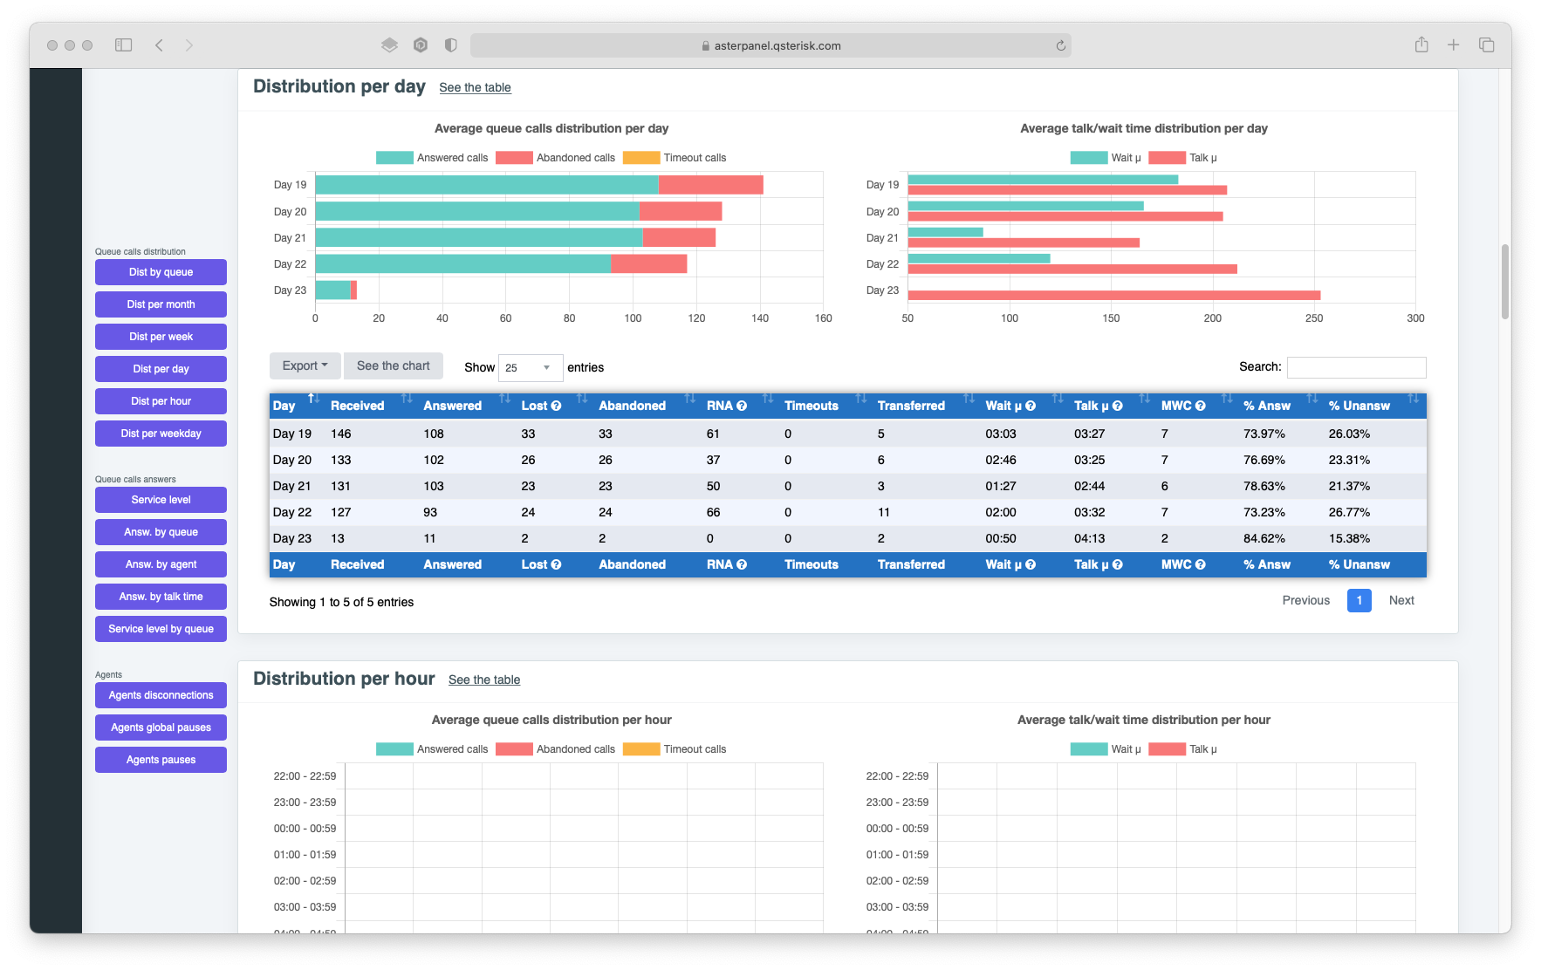Toggle Talk µ legend in per hour chart

click(x=1182, y=749)
